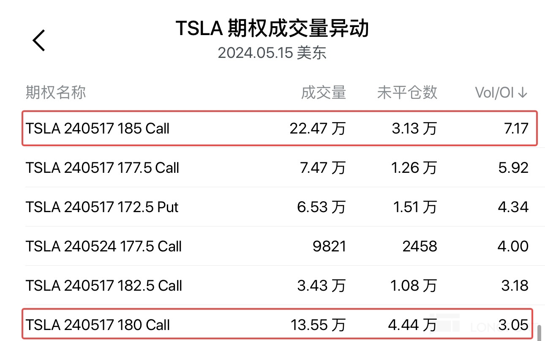Select TSLA 240517 182.5 Call option

(x=104, y=286)
